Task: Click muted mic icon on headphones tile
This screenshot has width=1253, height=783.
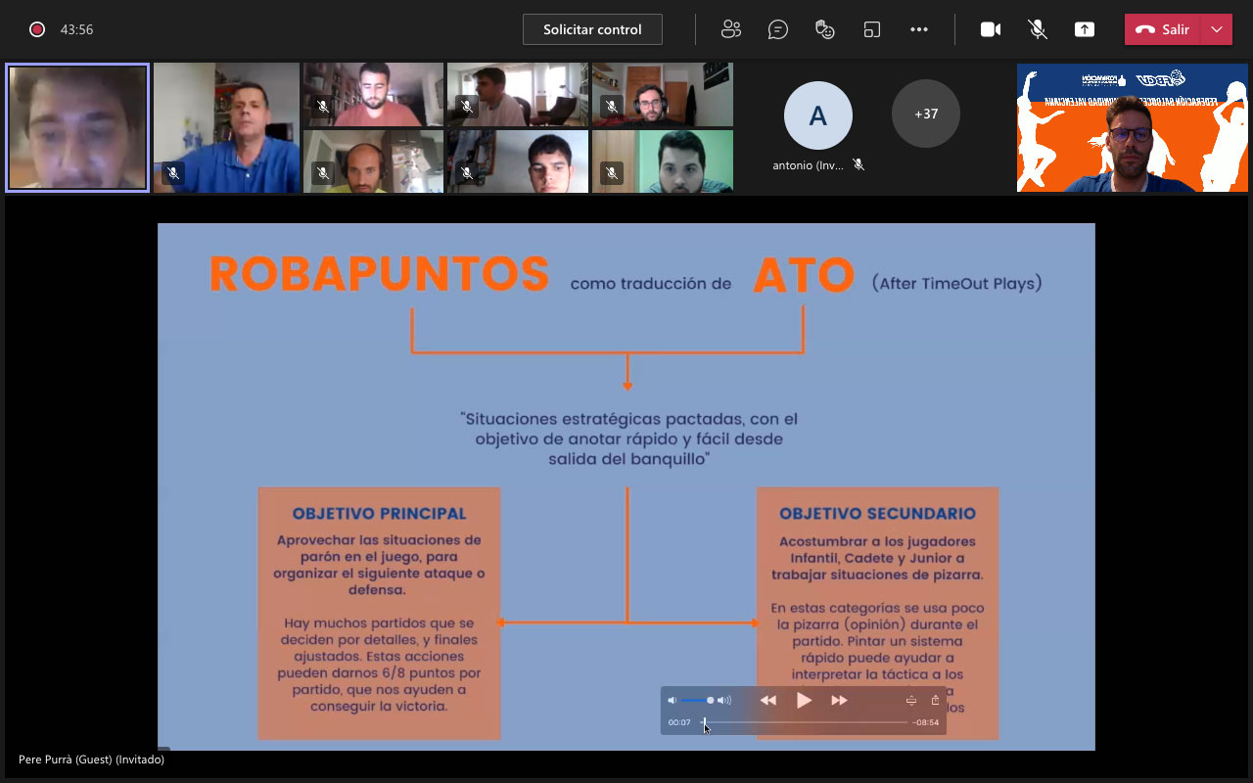Action: [612, 107]
